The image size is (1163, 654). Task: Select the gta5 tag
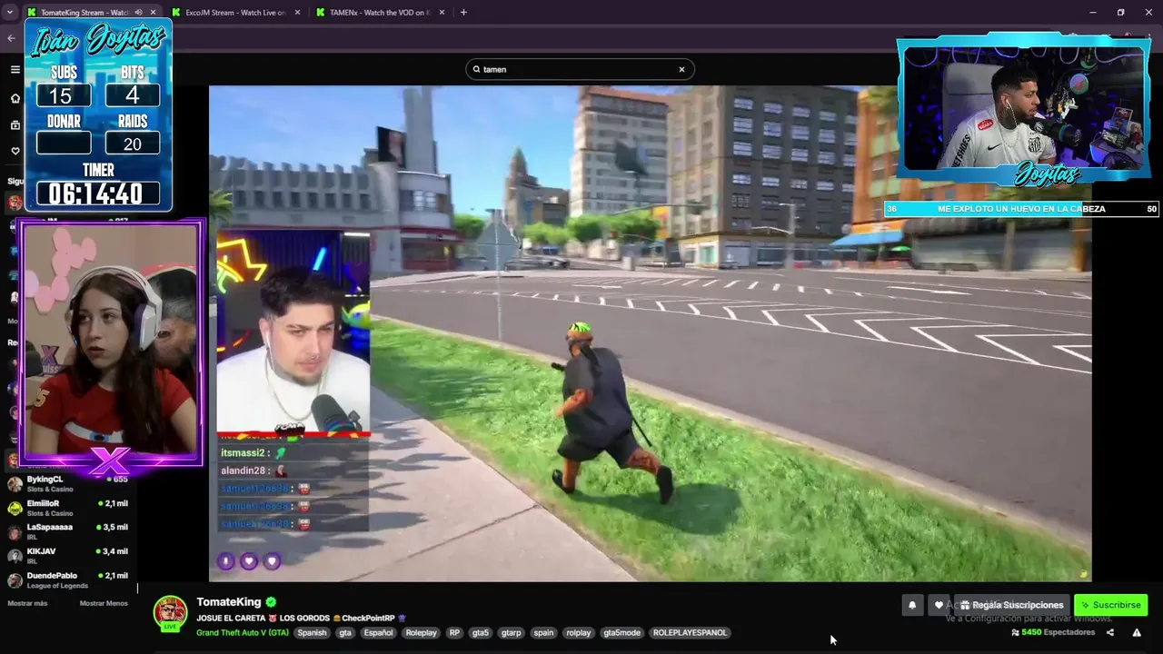click(480, 632)
